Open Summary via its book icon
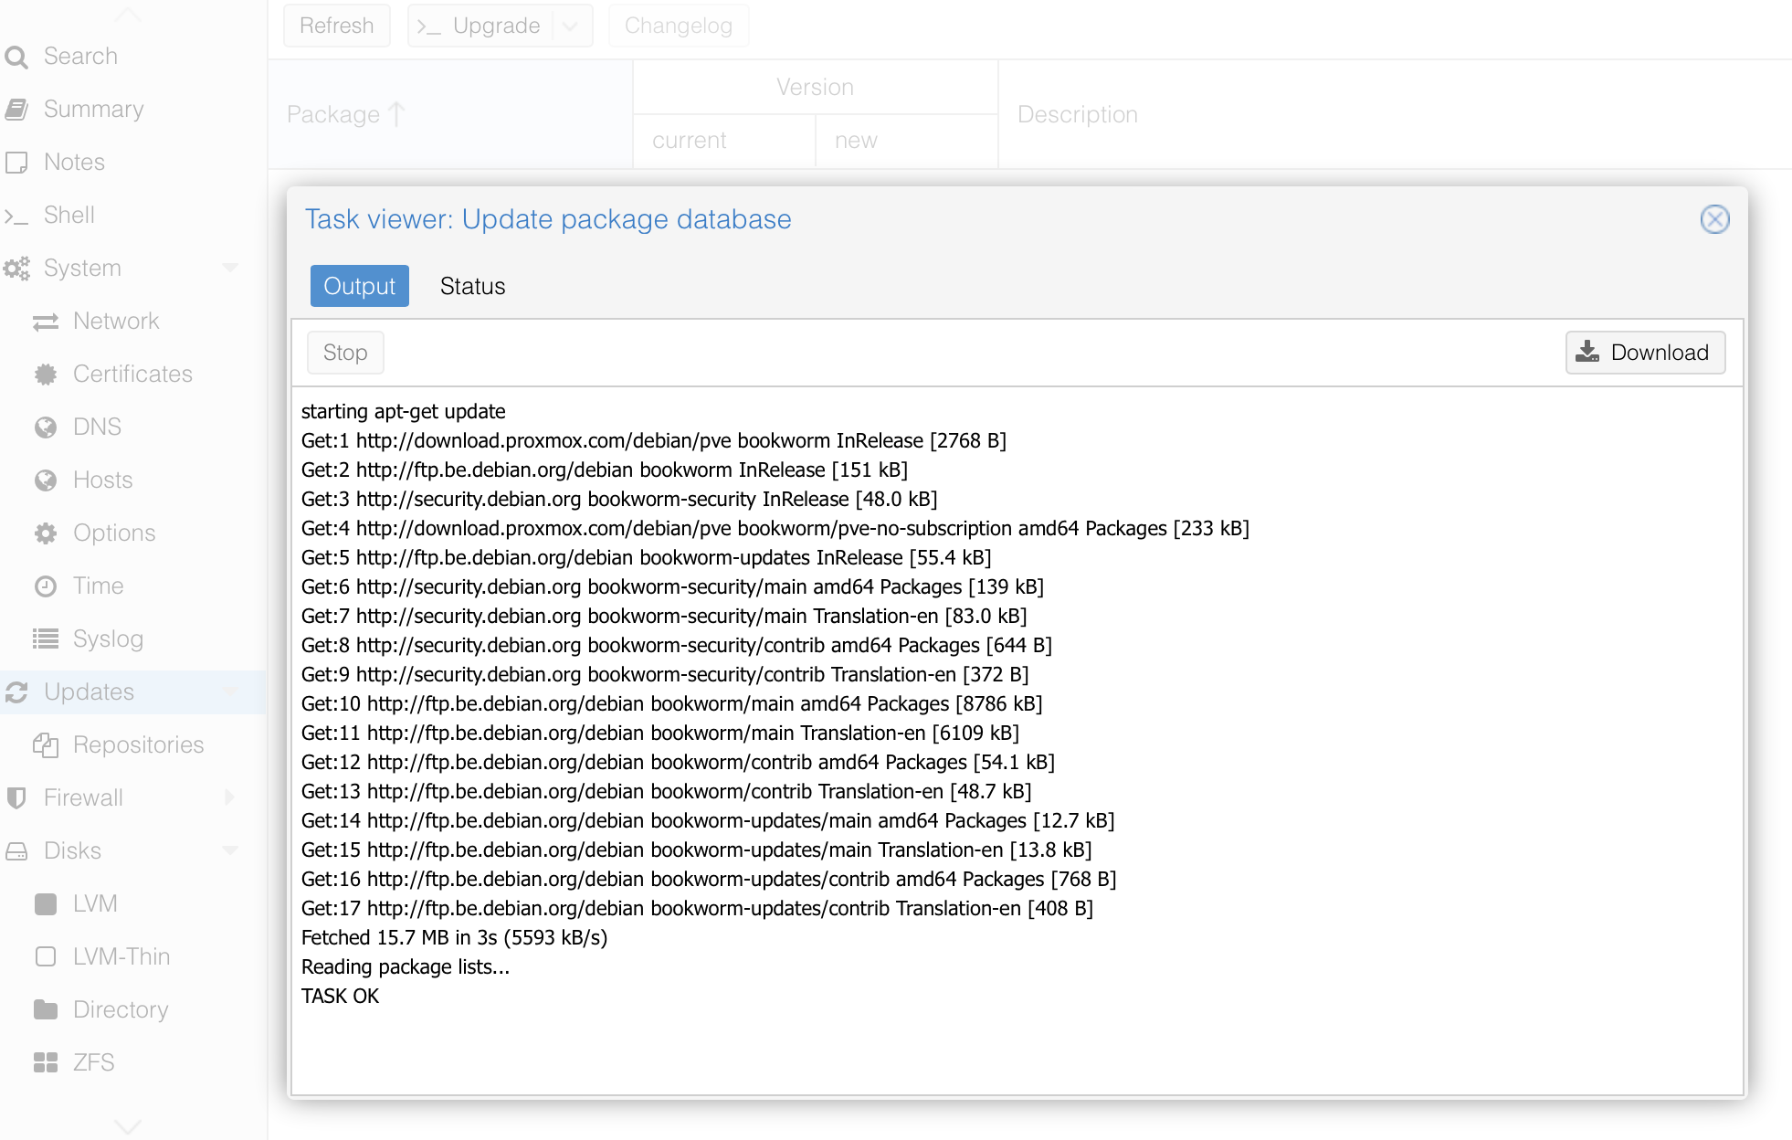 (x=16, y=110)
